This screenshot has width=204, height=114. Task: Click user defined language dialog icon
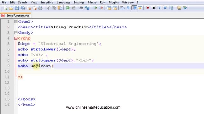coord(140,8)
